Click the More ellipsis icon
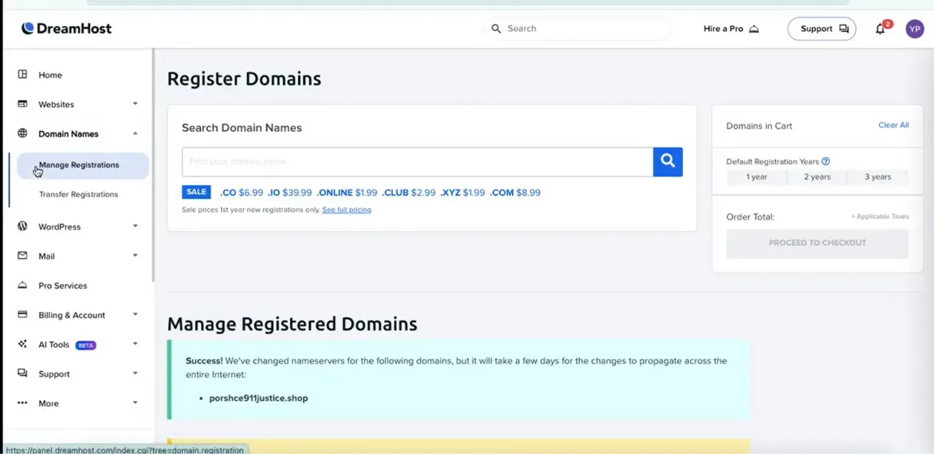Screen dimensions: 934x454 pyautogui.click(x=22, y=403)
